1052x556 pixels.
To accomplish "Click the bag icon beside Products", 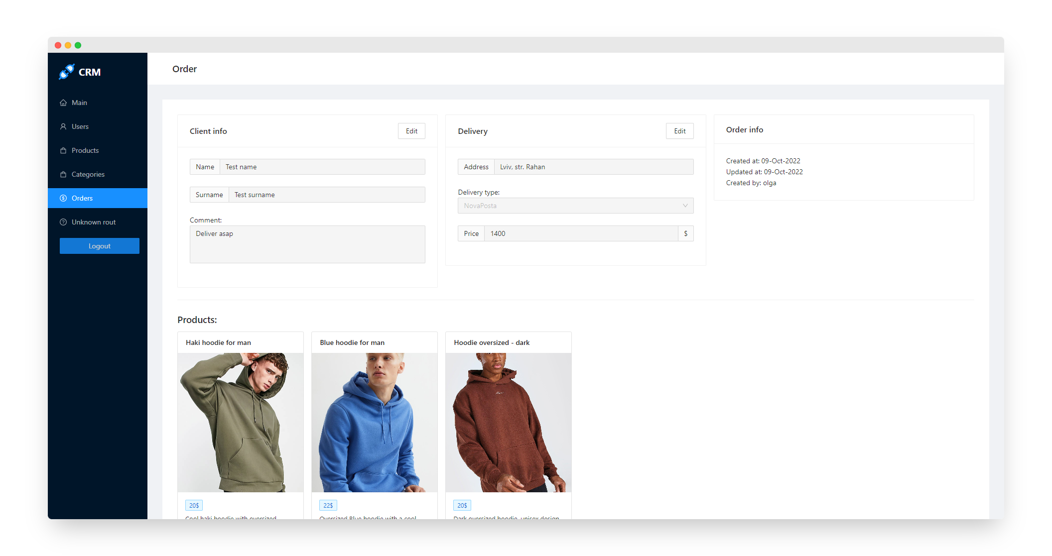I will click(63, 150).
